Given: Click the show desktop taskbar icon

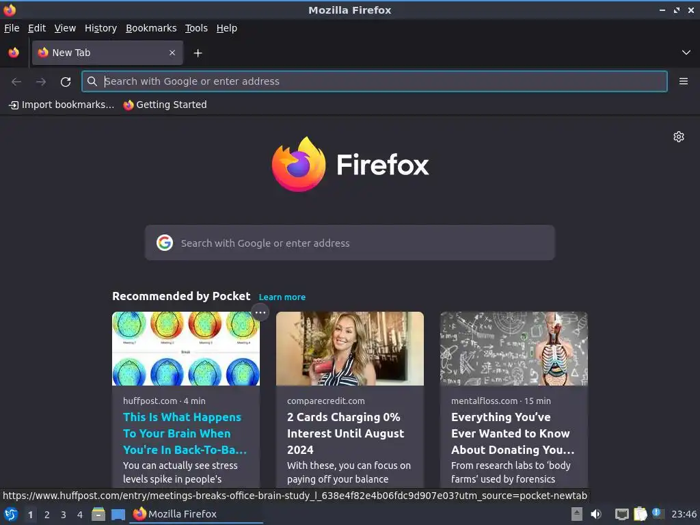Looking at the screenshot, I should pos(118,514).
